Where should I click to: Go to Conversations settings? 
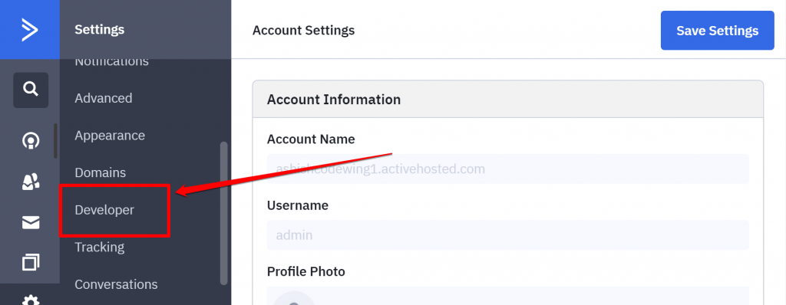pos(116,284)
